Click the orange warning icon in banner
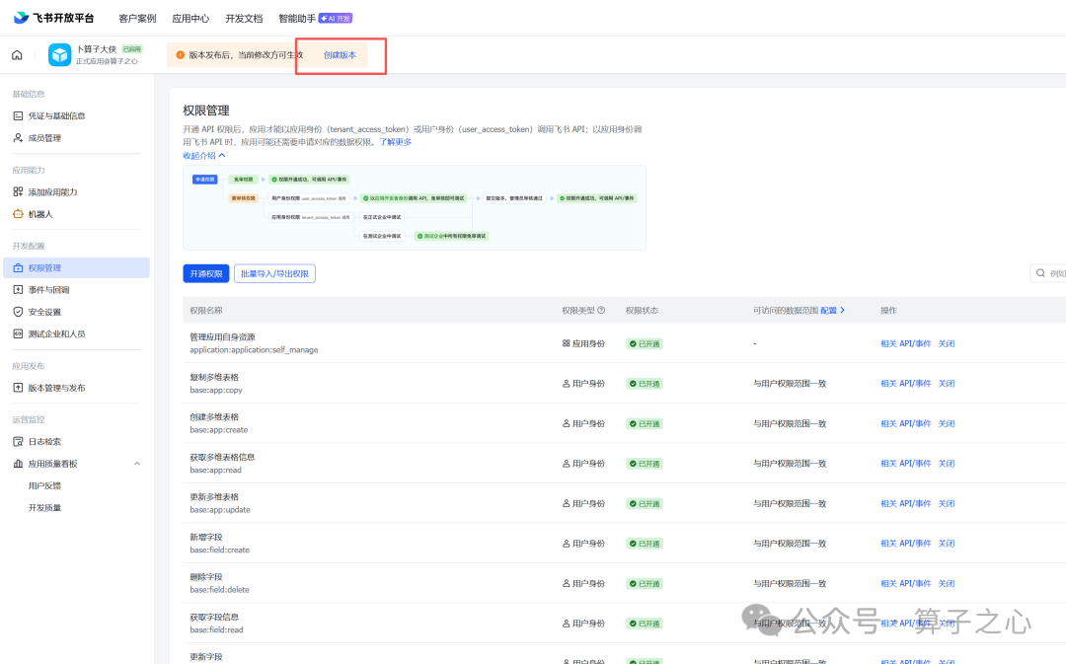 click(x=181, y=55)
